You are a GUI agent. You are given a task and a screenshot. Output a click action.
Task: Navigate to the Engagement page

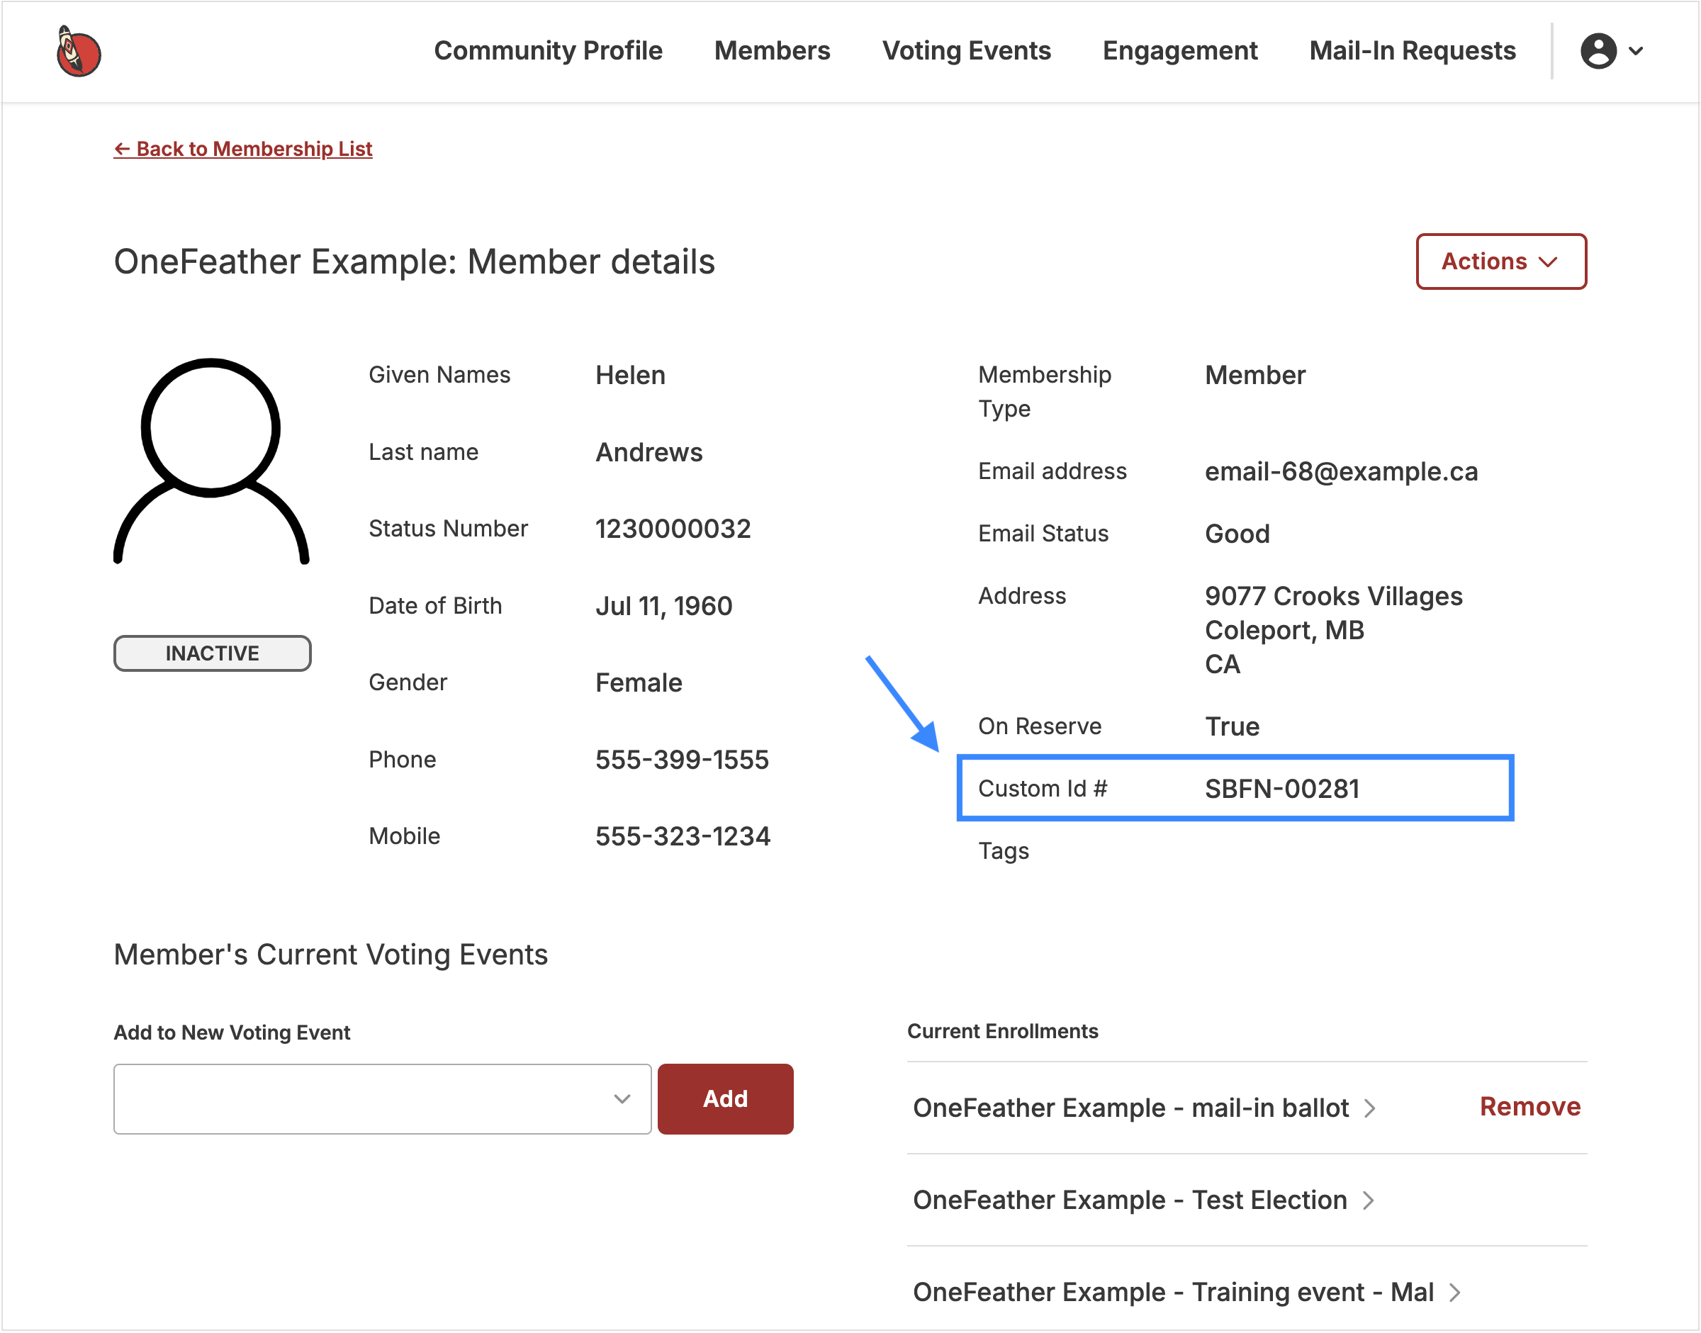pyautogui.click(x=1179, y=51)
